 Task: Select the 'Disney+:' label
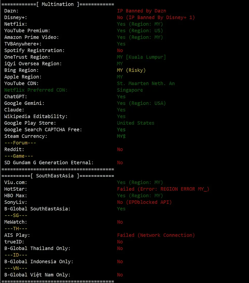tap(16, 17)
